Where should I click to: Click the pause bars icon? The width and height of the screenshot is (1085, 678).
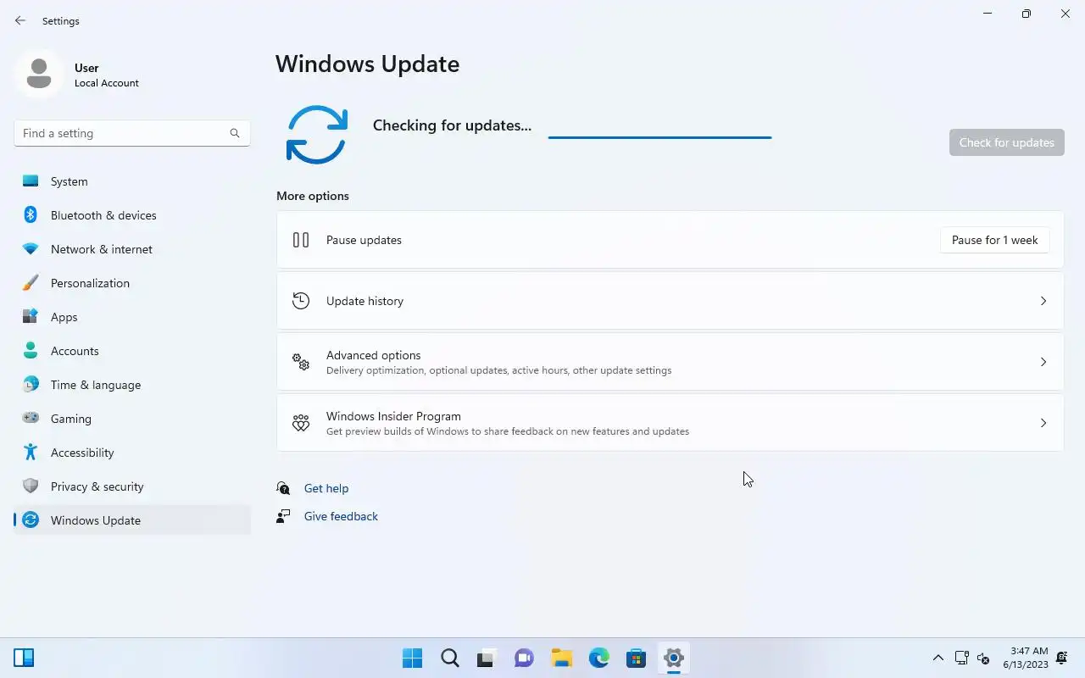tap(301, 240)
